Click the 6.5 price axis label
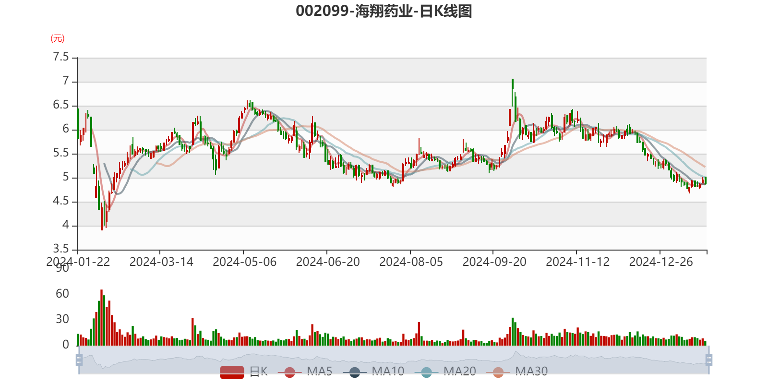 (x=61, y=105)
